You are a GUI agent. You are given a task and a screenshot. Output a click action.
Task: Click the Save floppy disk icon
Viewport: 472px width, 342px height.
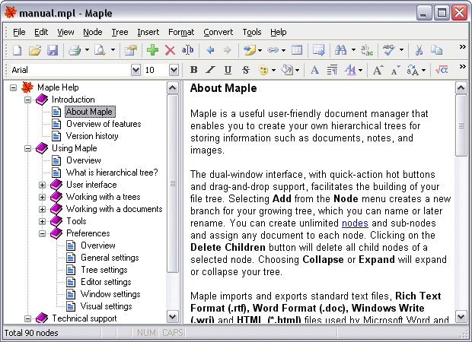coord(53,50)
